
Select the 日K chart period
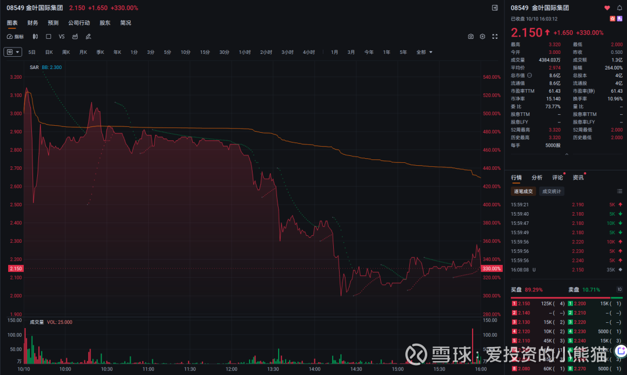pyautogui.click(x=49, y=52)
